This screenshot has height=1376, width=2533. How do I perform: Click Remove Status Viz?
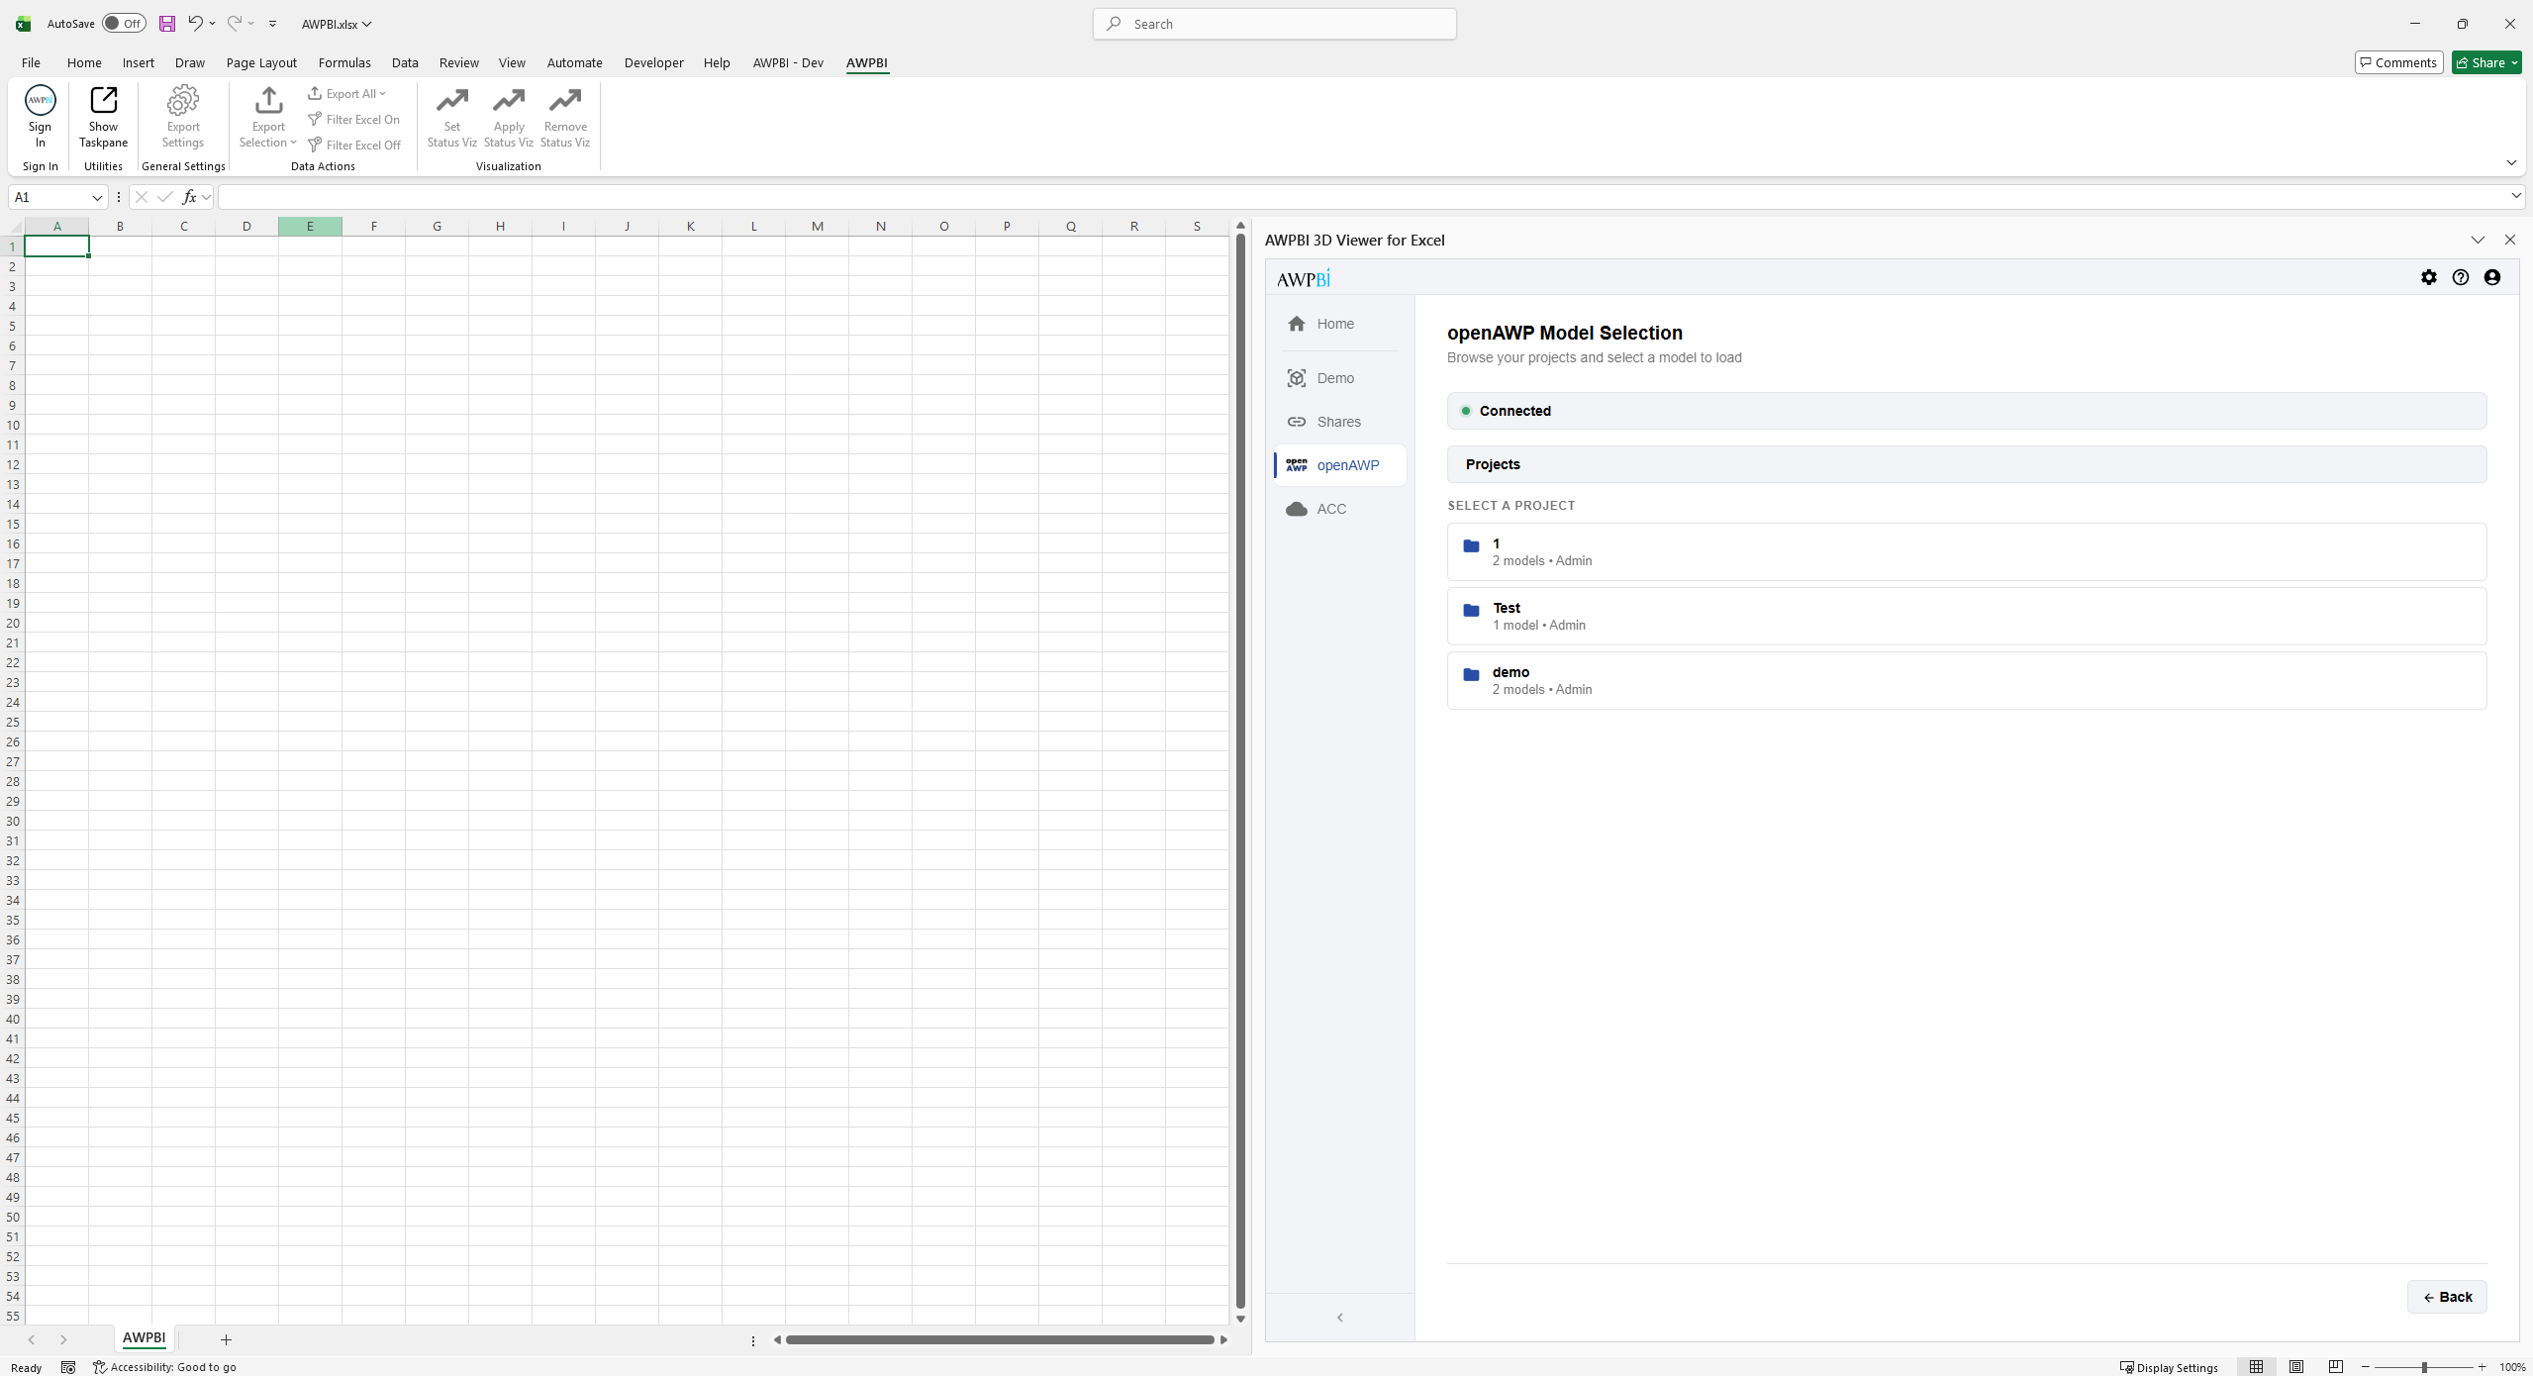click(x=565, y=116)
